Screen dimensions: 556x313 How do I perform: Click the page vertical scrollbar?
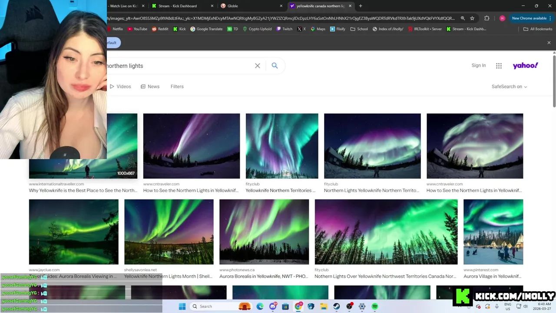[x=554, y=80]
